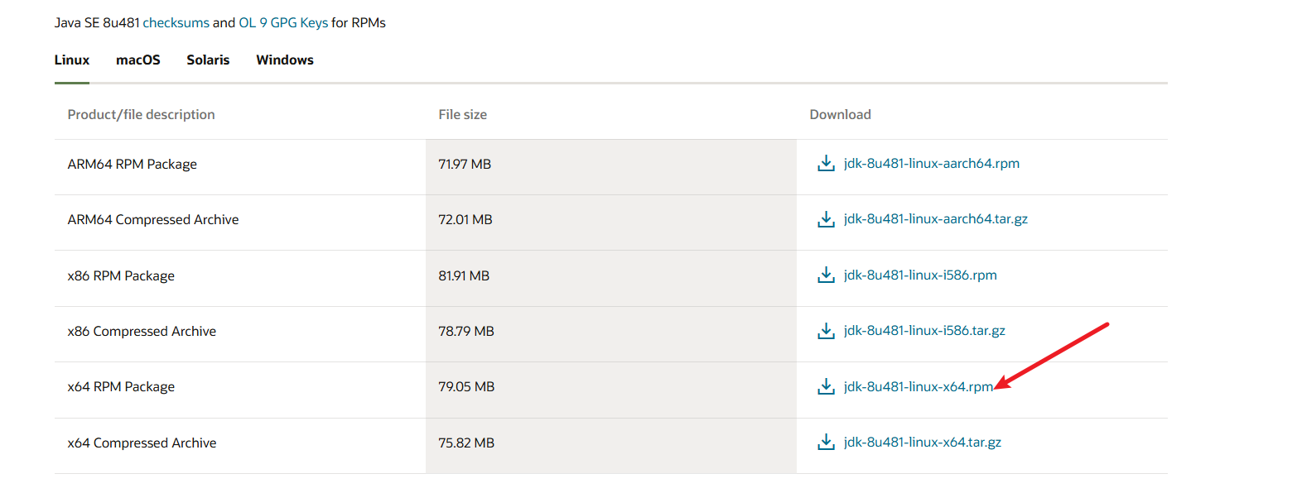Open the Java SE 8u481 checksums link
The height and width of the screenshot is (493, 1297).
[x=176, y=23]
